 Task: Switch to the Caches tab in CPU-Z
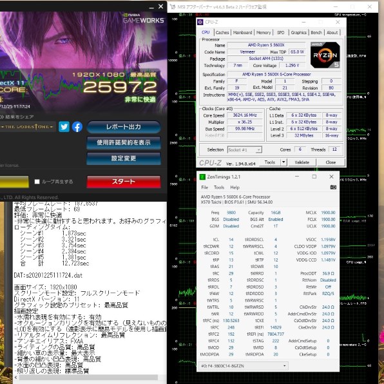pyautogui.click(x=222, y=33)
